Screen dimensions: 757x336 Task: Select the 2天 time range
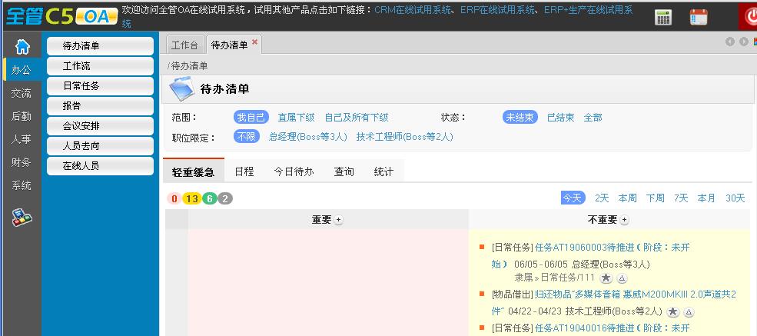602,198
